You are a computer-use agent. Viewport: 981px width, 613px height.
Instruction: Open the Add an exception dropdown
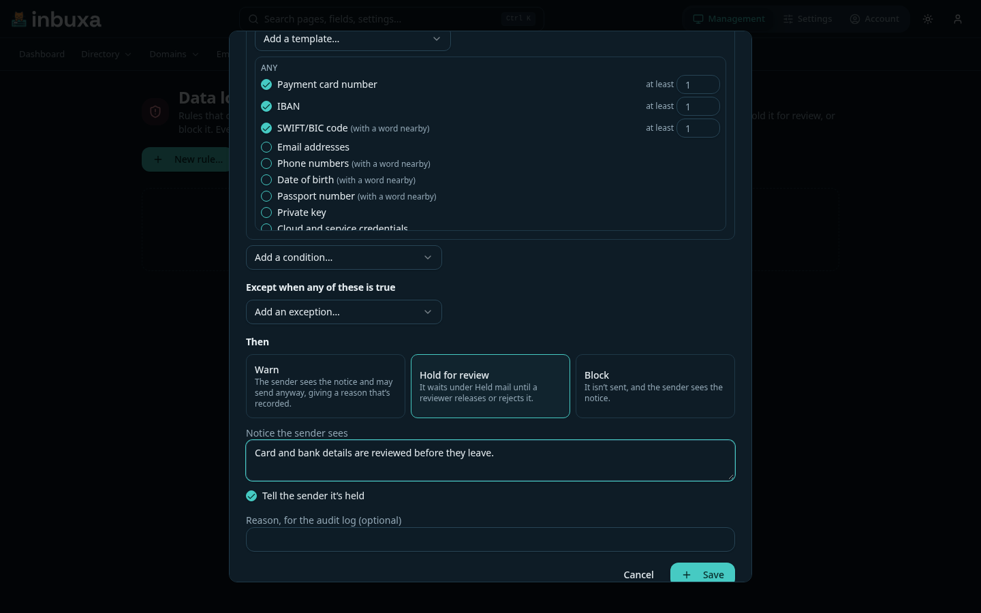[x=344, y=312]
